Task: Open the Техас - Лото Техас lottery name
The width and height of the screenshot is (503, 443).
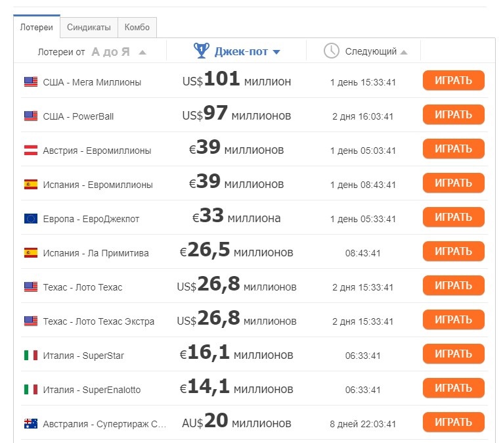Action: tap(83, 287)
